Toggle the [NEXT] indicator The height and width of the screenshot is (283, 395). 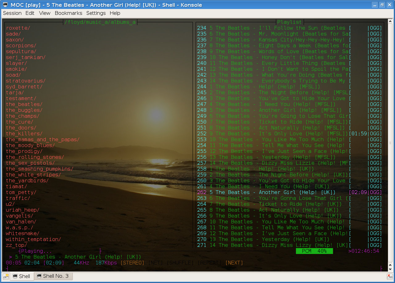click(234, 263)
